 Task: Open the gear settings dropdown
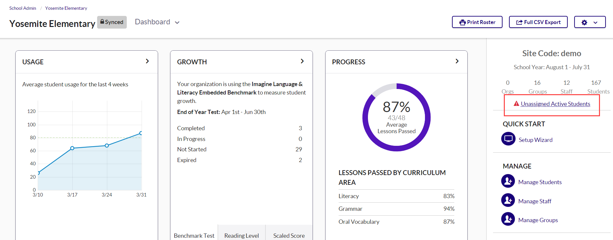coord(590,22)
